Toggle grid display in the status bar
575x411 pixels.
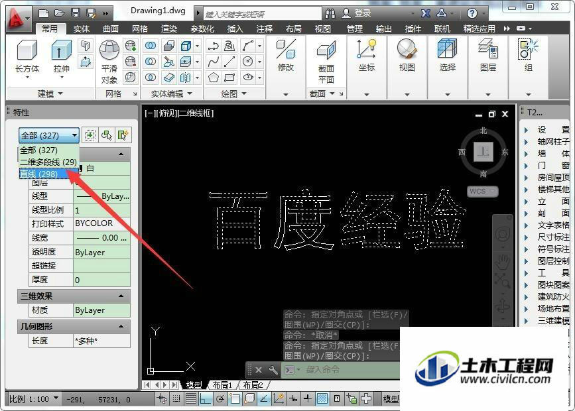(191, 398)
